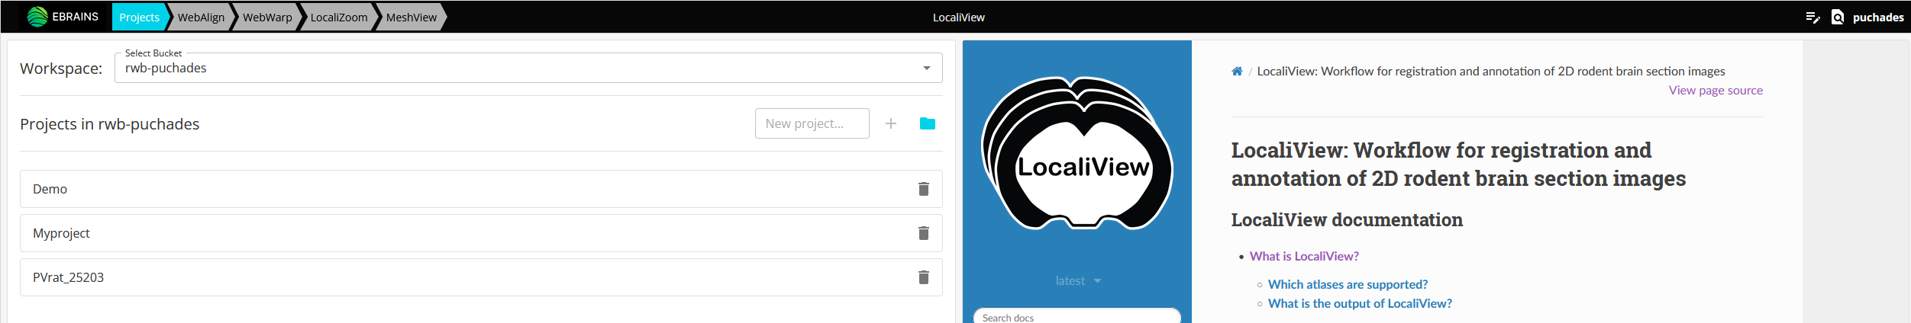Delete the Demo project via trash icon
This screenshot has height=323, width=1911.
point(923,189)
